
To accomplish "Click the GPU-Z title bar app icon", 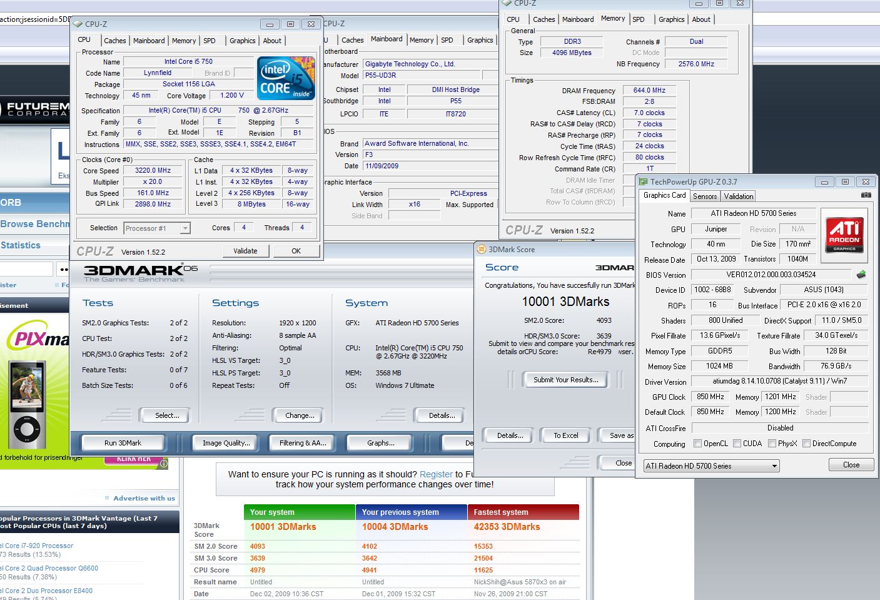I will click(643, 181).
